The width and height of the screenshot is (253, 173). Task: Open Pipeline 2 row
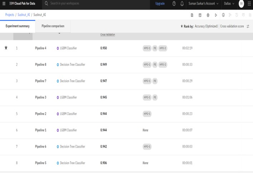click(x=127, y=114)
